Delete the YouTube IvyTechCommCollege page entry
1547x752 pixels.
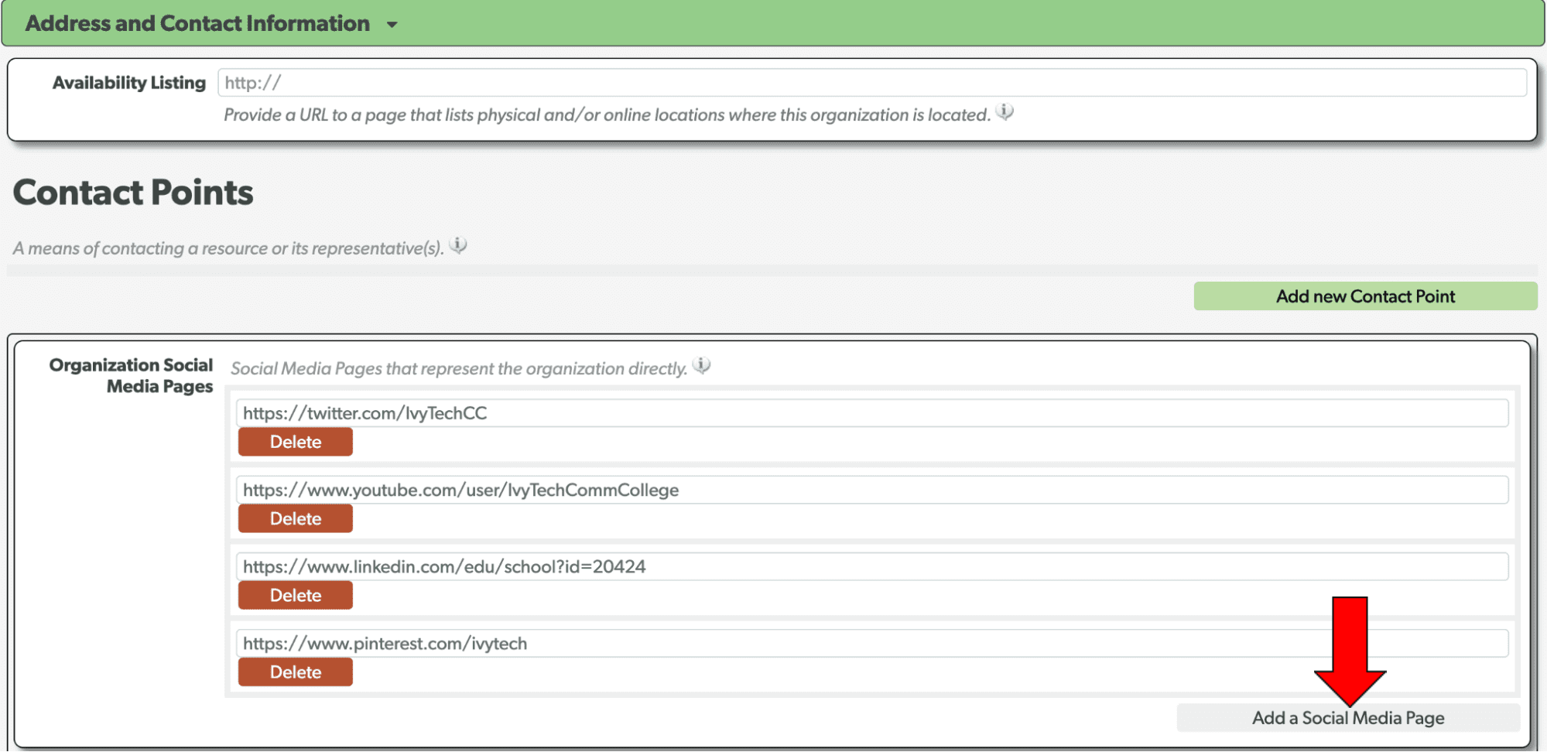coord(295,518)
